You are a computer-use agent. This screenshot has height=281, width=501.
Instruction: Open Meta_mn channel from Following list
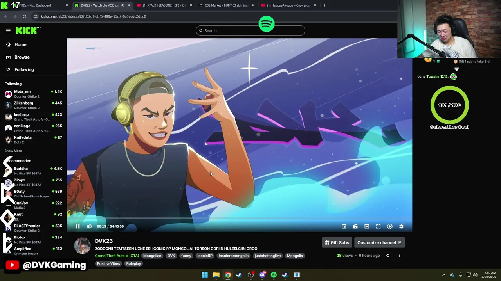(33, 94)
